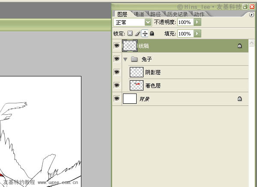
Task: Toggle visibility of the 着色层 layer
Action: pos(117,85)
